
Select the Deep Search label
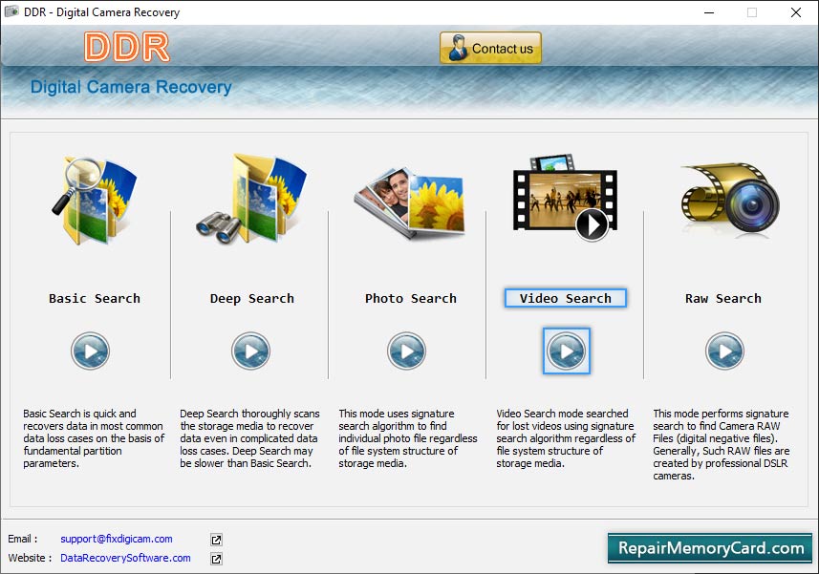click(x=251, y=299)
